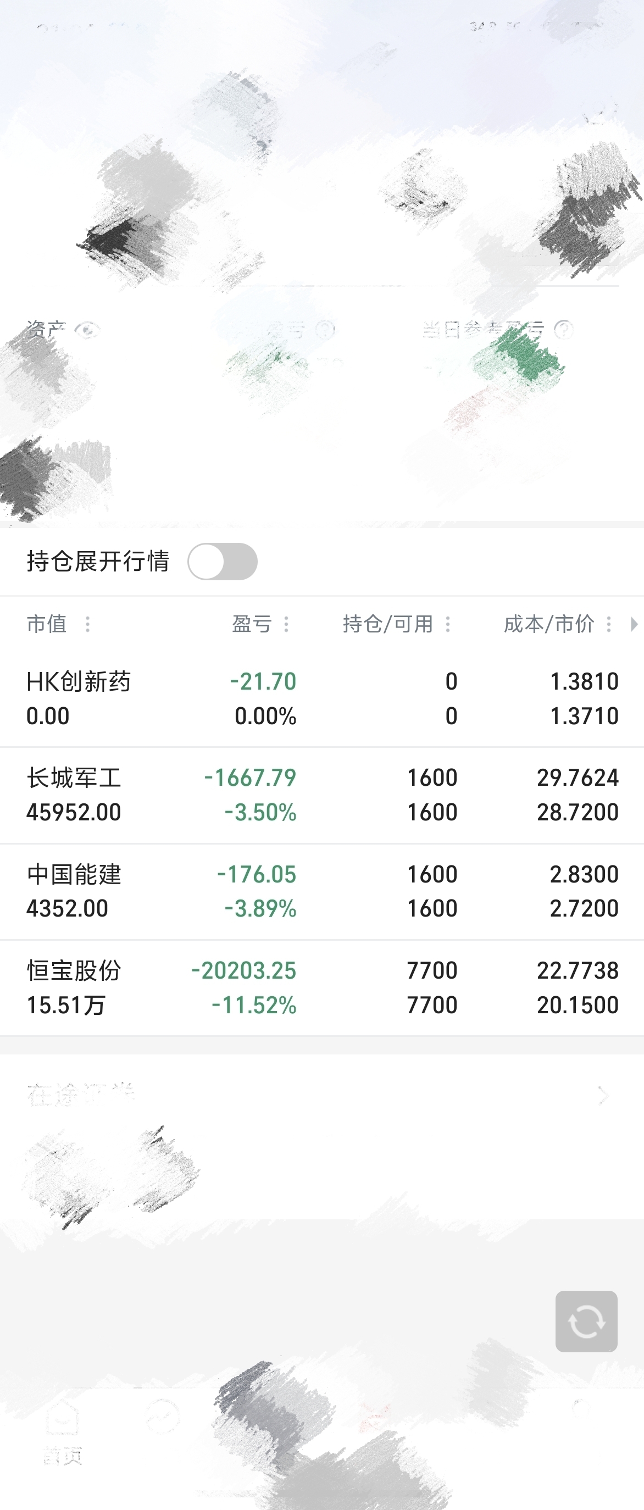
Task: Open the 盈亏 column options dots
Action: [x=286, y=624]
